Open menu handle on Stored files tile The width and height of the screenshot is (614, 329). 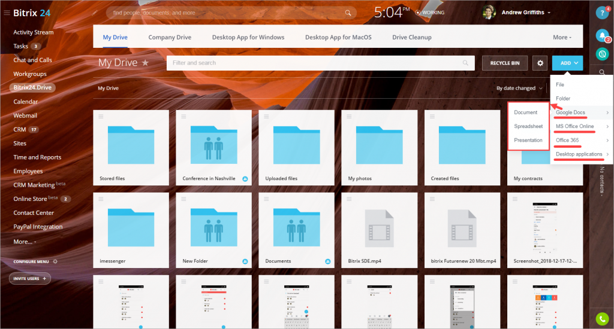101,117
